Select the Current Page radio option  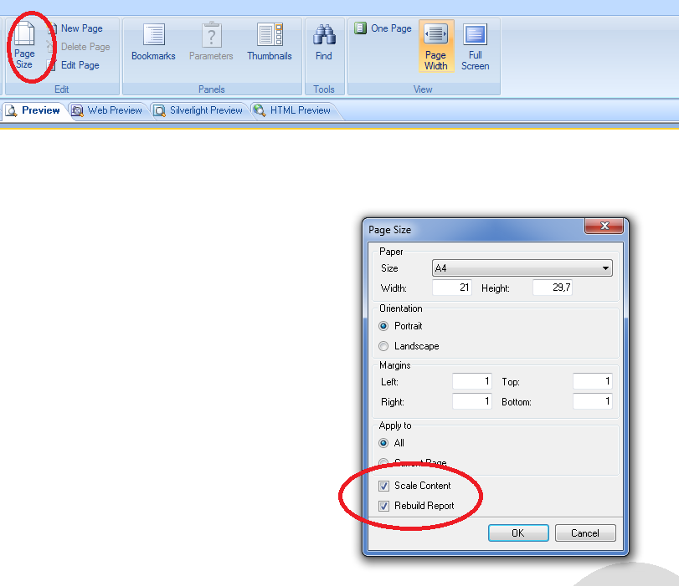click(x=412, y=463)
